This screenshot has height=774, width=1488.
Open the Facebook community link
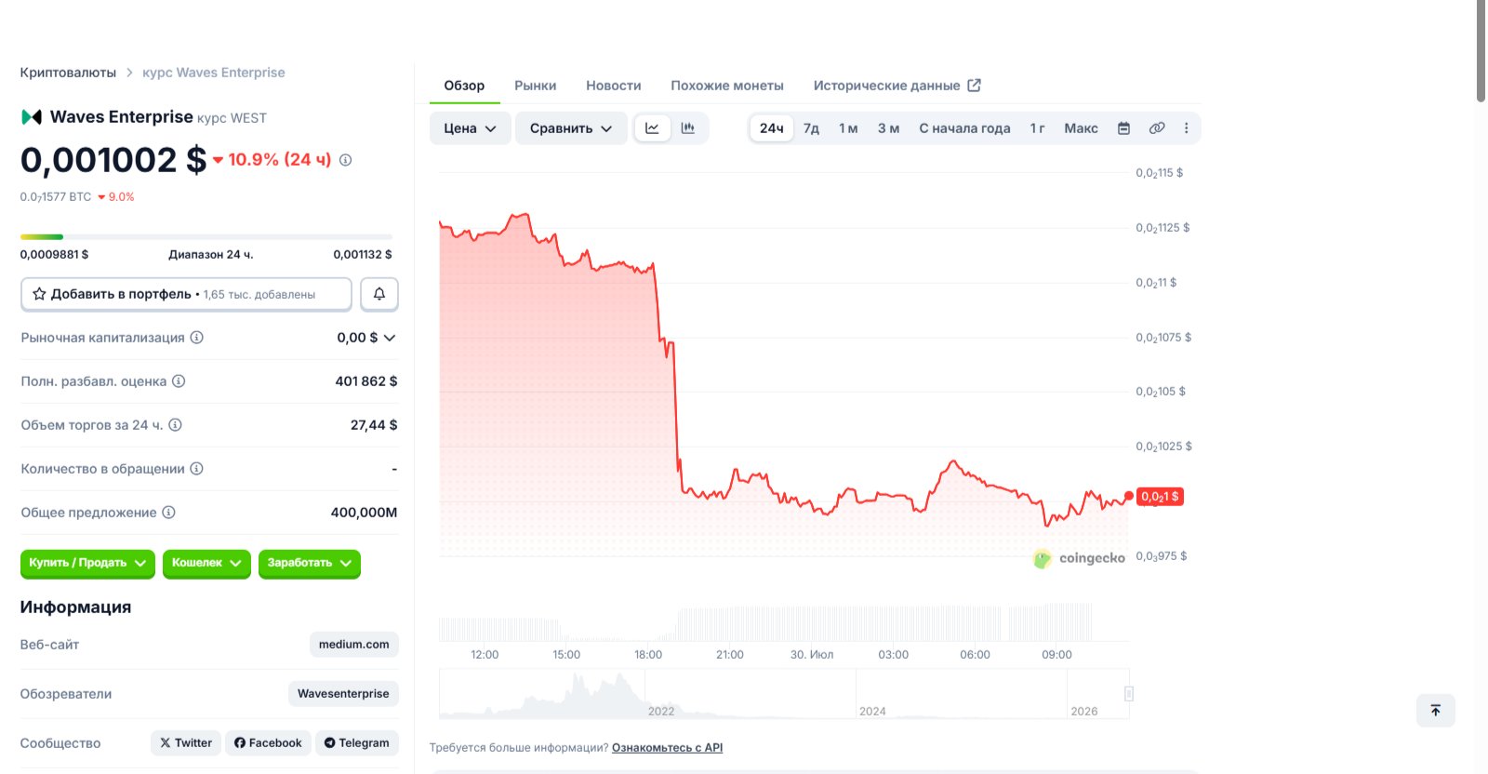[x=268, y=743]
